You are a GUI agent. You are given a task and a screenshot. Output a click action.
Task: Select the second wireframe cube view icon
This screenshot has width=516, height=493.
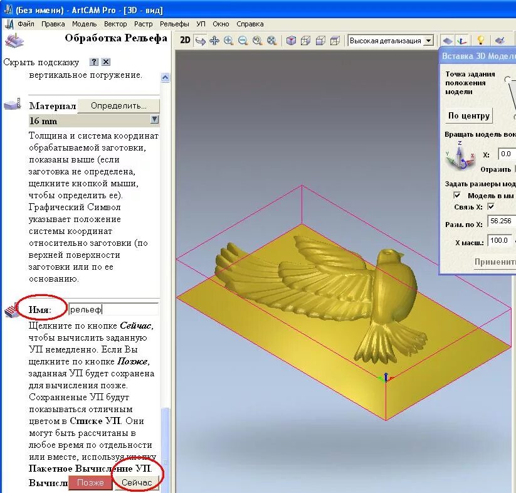306,41
